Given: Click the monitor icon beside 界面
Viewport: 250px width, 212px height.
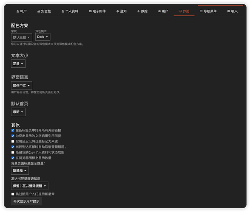Looking at the screenshot, I should point(180,11).
